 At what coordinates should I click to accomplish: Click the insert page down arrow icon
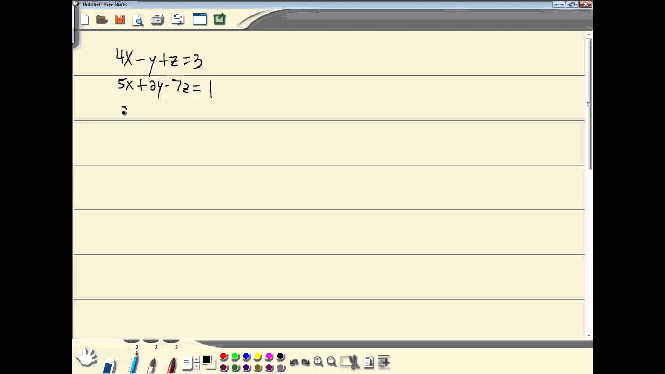coord(369,362)
